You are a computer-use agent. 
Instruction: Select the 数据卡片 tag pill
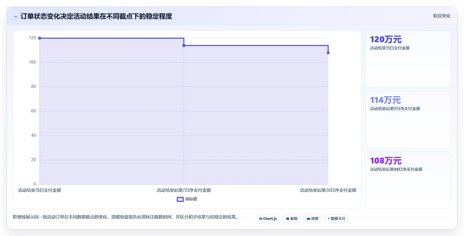pyautogui.click(x=336, y=219)
